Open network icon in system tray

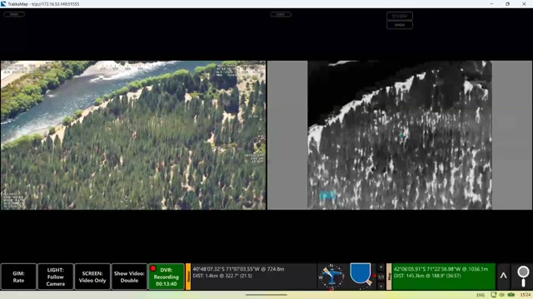pos(494,295)
